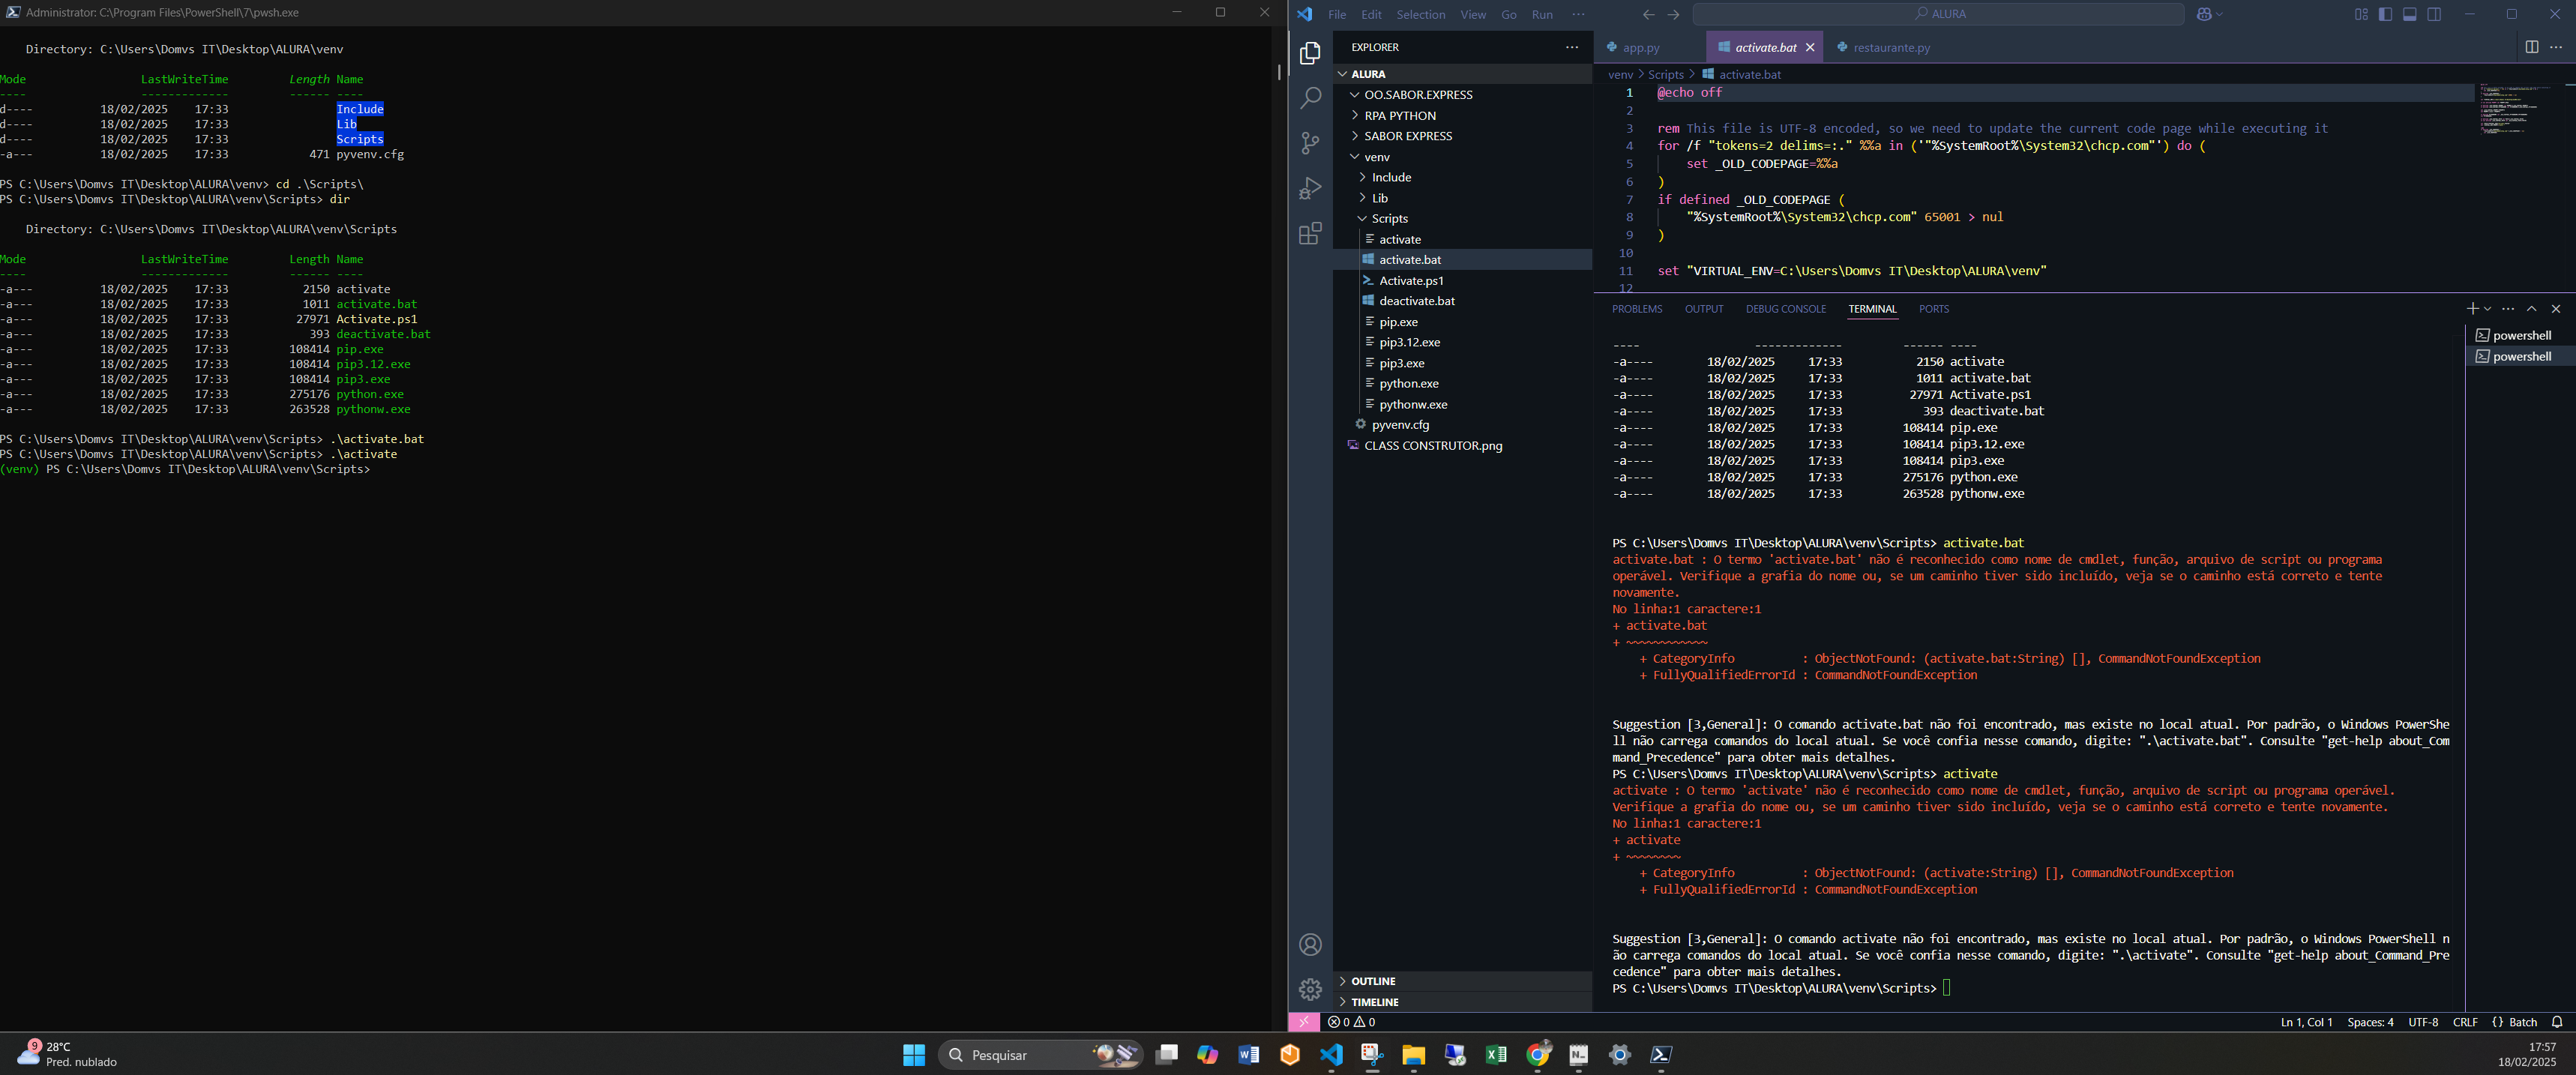Click the remote window indicator in status bar

point(1303,1022)
